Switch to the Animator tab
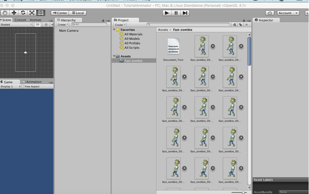Image resolution: width=309 pixels, height=194 pixels. [36, 20]
